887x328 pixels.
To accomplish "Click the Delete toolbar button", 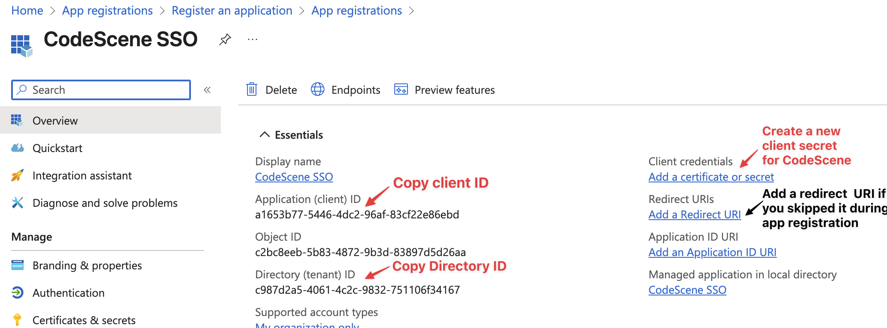I will pyautogui.click(x=271, y=89).
